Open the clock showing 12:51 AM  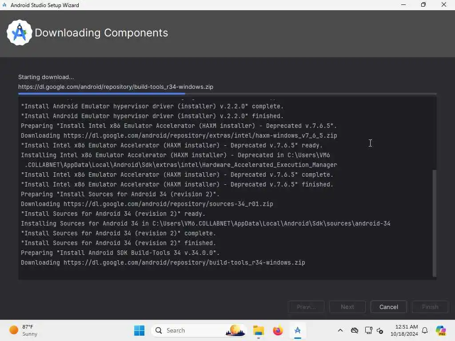pyautogui.click(x=404, y=330)
